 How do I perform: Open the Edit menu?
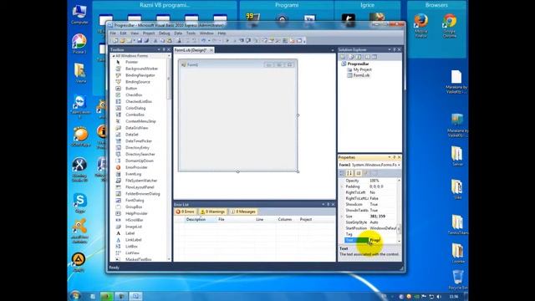click(x=123, y=33)
